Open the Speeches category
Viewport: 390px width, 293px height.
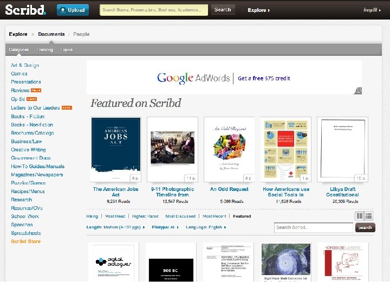pyautogui.click(x=22, y=225)
